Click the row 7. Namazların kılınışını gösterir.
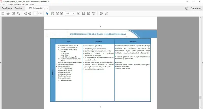Screen dimensions: 203x109 tap(93, 69)
